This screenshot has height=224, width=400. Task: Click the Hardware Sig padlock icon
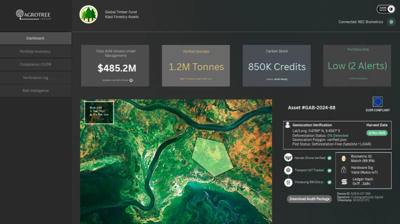344,170
